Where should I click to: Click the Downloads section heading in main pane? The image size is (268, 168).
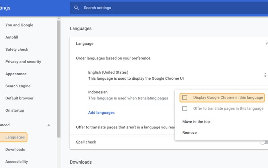tap(81, 162)
